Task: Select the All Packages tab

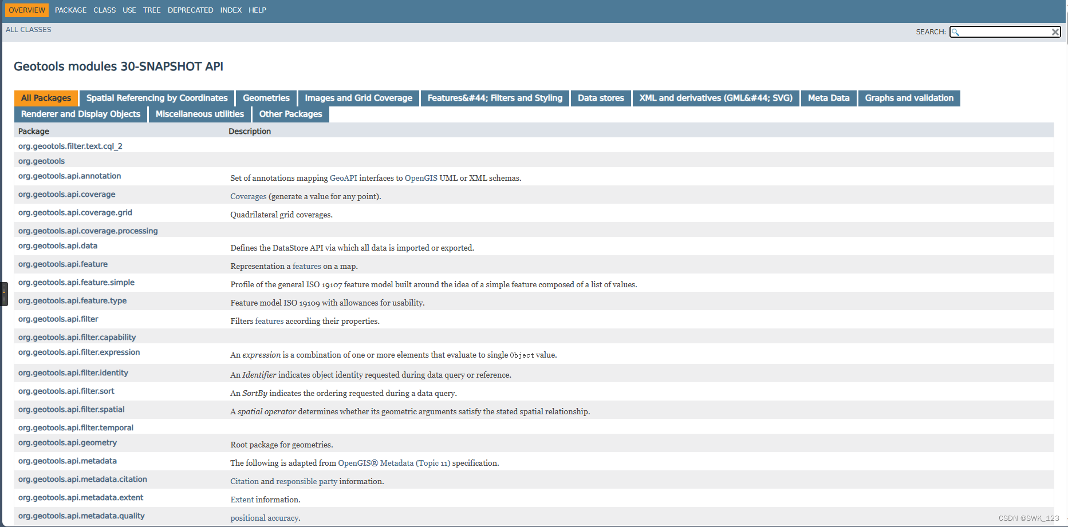Action: tap(46, 98)
